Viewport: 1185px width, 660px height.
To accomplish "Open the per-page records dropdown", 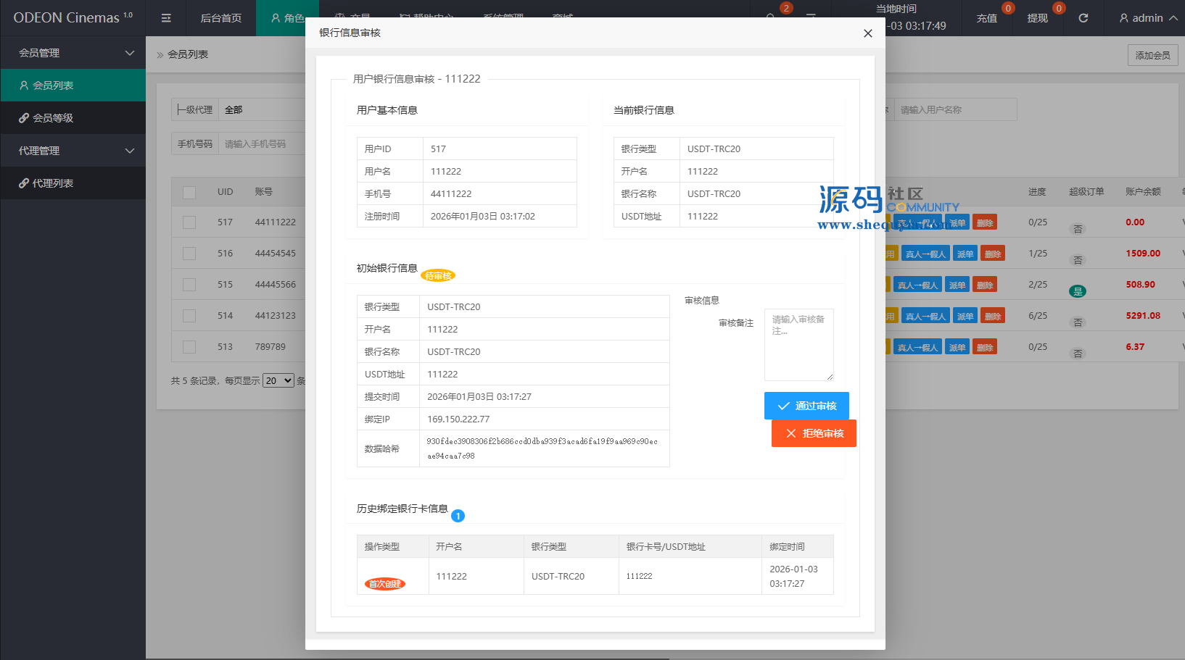I will (278, 380).
